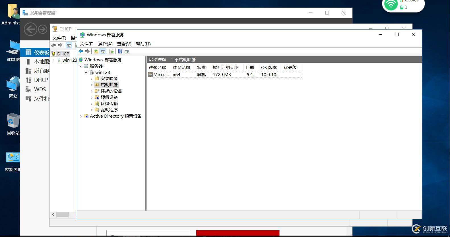Image resolution: width=450 pixels, height=237 pixels.
Task: Click DHCP window horizontal scrollbar thumb
Action: click(x=63, y=215)
